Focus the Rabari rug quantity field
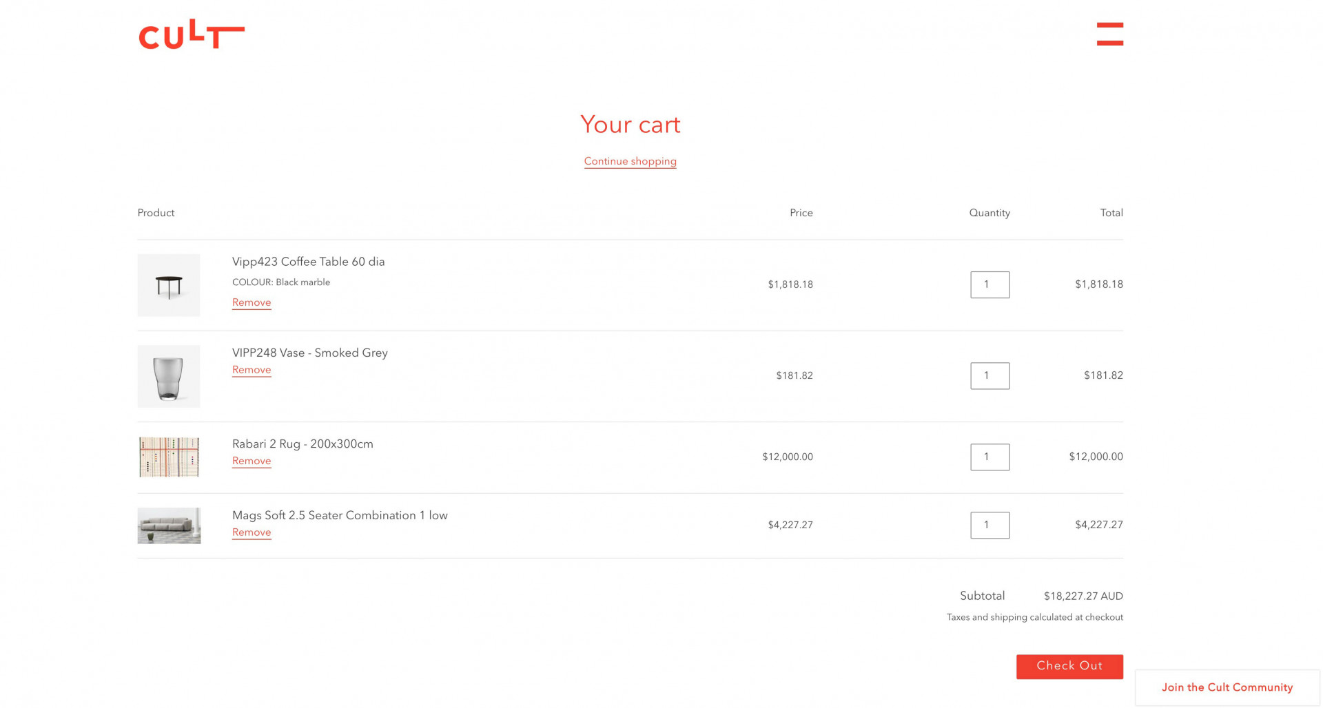The height and width of the screenshot is (708, 1323). pos(989,457)
